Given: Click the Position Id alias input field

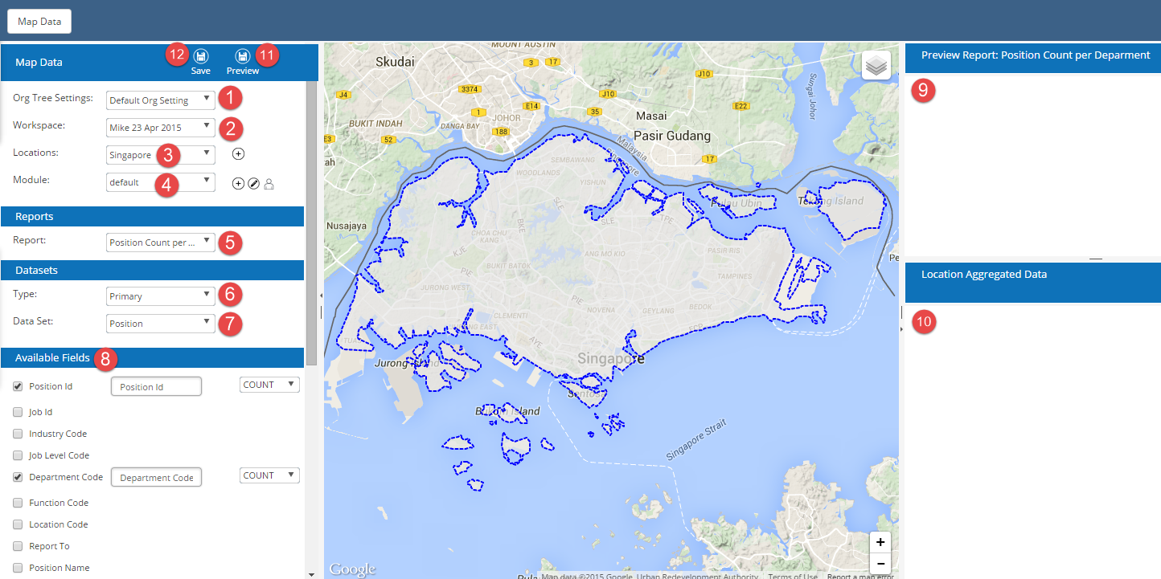Looking at the screenshot, I should (x=156, y=386).
